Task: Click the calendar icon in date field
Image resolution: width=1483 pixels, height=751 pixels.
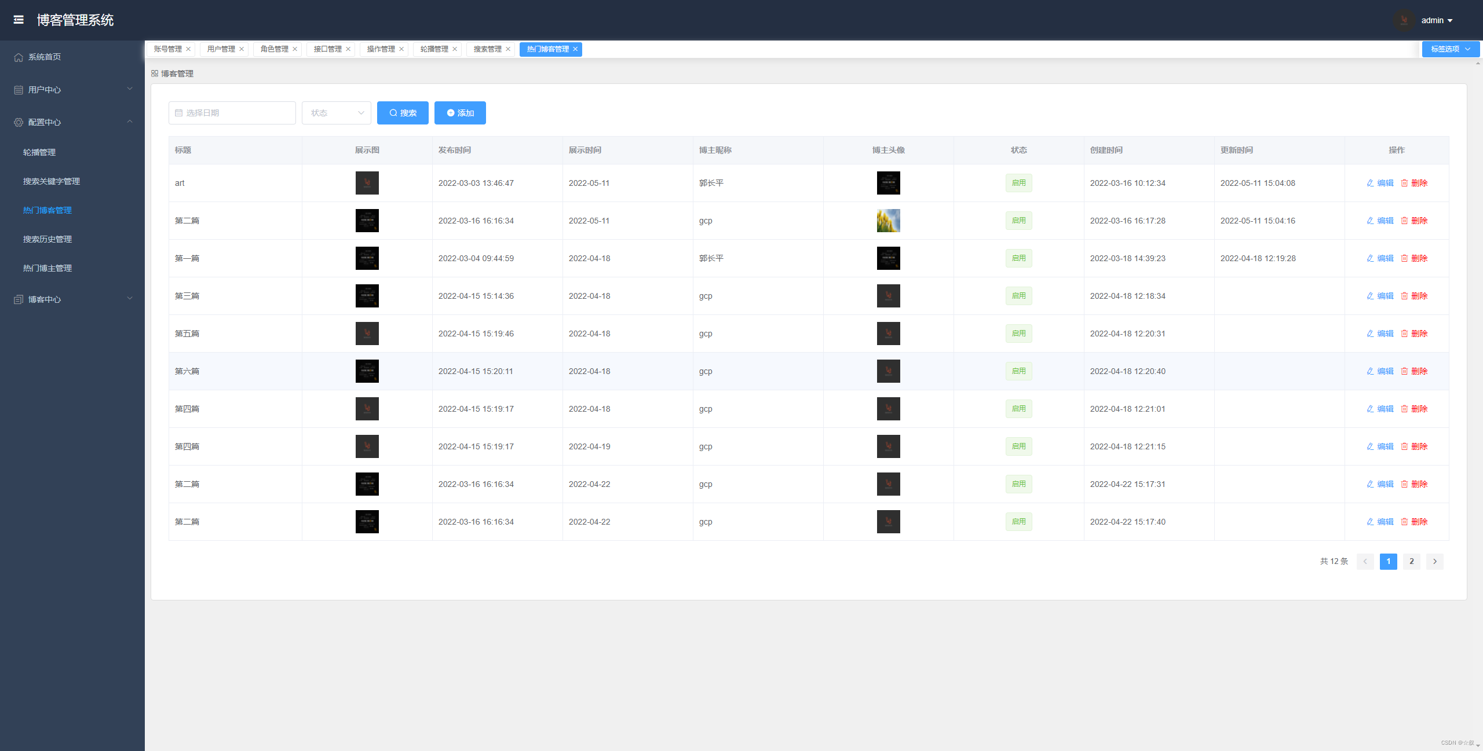Action: (179, 113)
